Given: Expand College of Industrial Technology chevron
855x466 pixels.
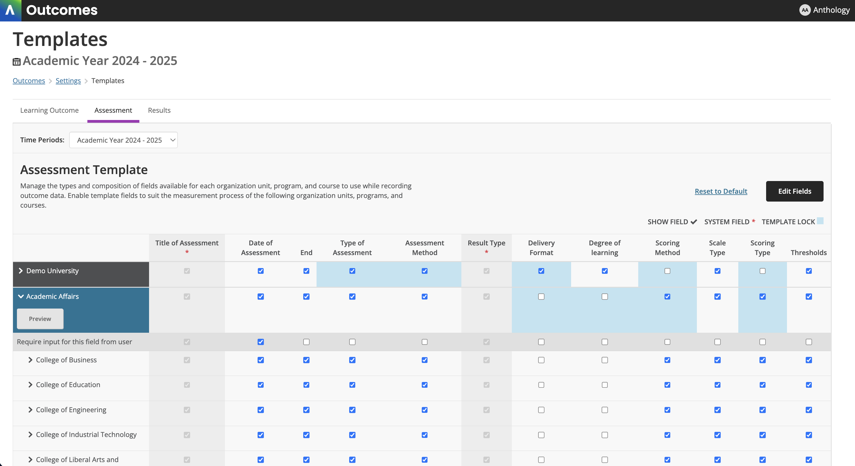Looking at the screenshot, I should click(30, 435).
